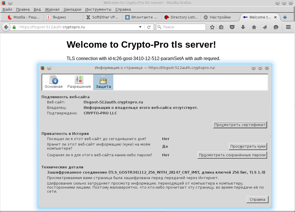
Task: Close the page info dialog
Action: (x=267, y=68)
